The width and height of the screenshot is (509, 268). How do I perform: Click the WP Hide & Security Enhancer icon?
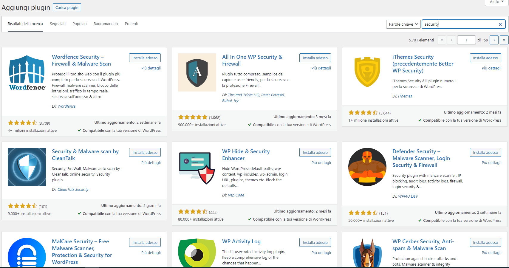point(197,167)
